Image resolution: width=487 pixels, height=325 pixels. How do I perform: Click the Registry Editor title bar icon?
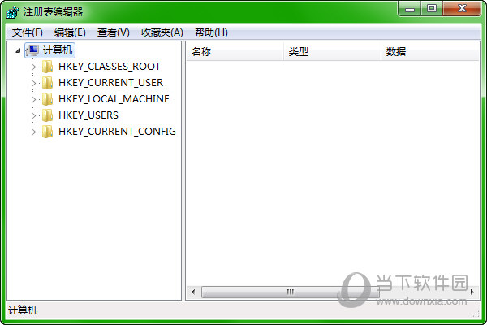point(14,11)
